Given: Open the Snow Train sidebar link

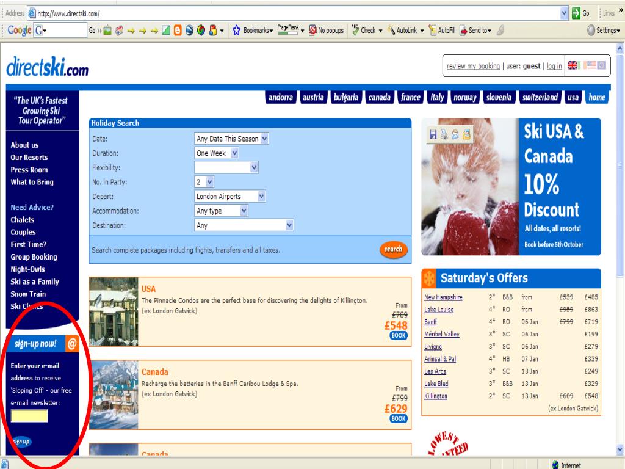Looking at the screenshot, I should pyautogui.click(x=28, y=294).
